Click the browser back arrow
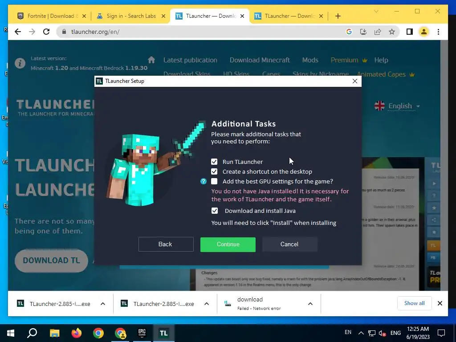This screenshot has width=456, height=342. (18, 32)
